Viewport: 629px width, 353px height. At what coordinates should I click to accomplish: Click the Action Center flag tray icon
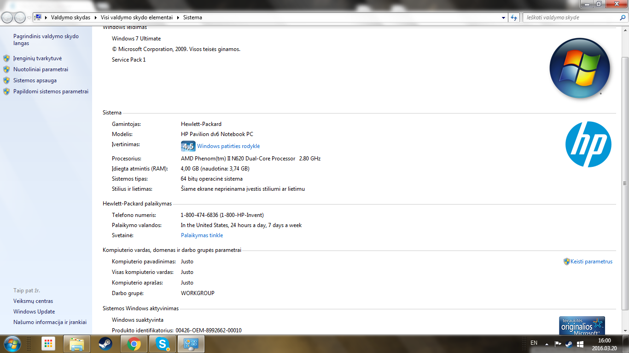(x=558, y=344)
